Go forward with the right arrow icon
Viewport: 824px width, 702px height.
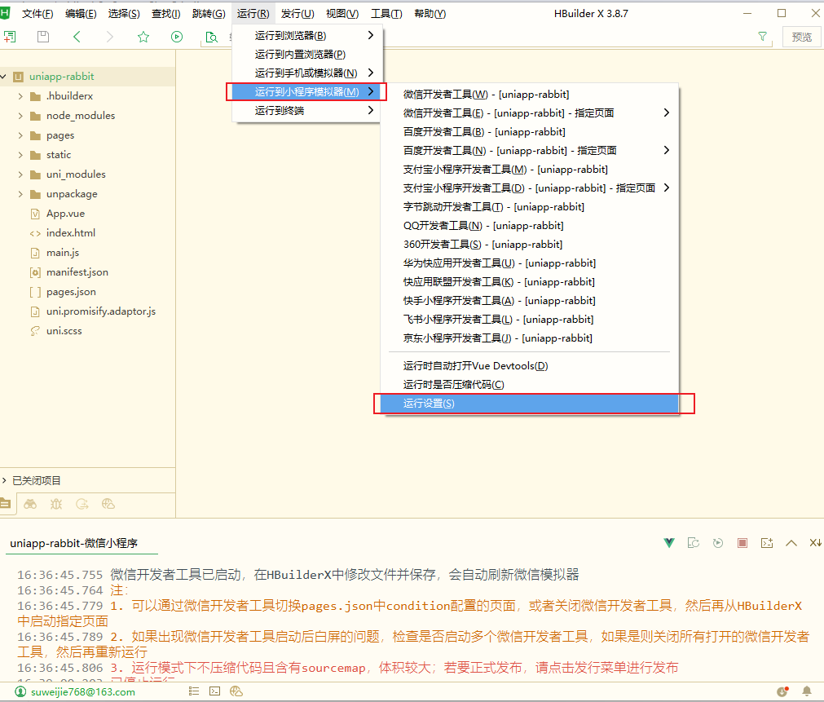[110, 37]
